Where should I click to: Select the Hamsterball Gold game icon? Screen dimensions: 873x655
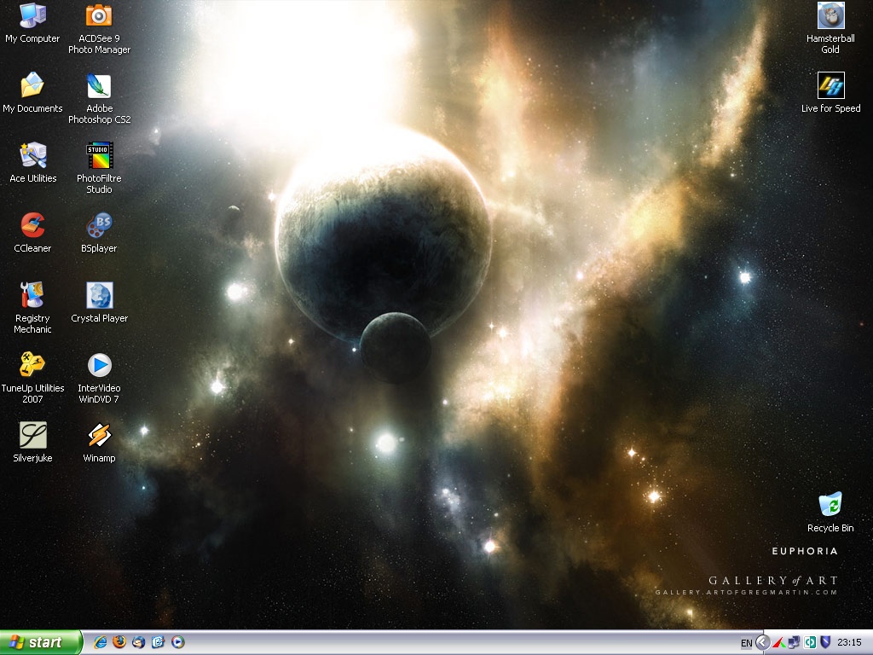click(x=830, y=15)
